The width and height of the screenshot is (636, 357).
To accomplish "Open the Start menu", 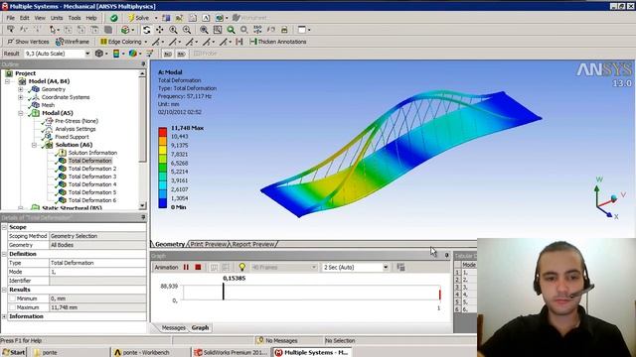I will coord(13,352).
